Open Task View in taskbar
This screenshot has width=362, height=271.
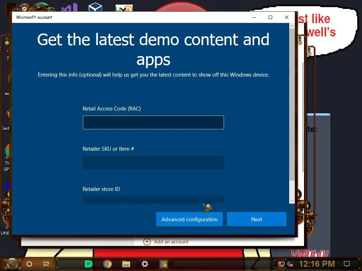coord(46,264)
